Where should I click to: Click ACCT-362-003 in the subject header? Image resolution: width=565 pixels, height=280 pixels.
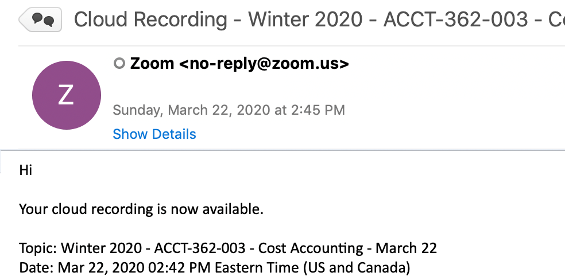(455, 20)
